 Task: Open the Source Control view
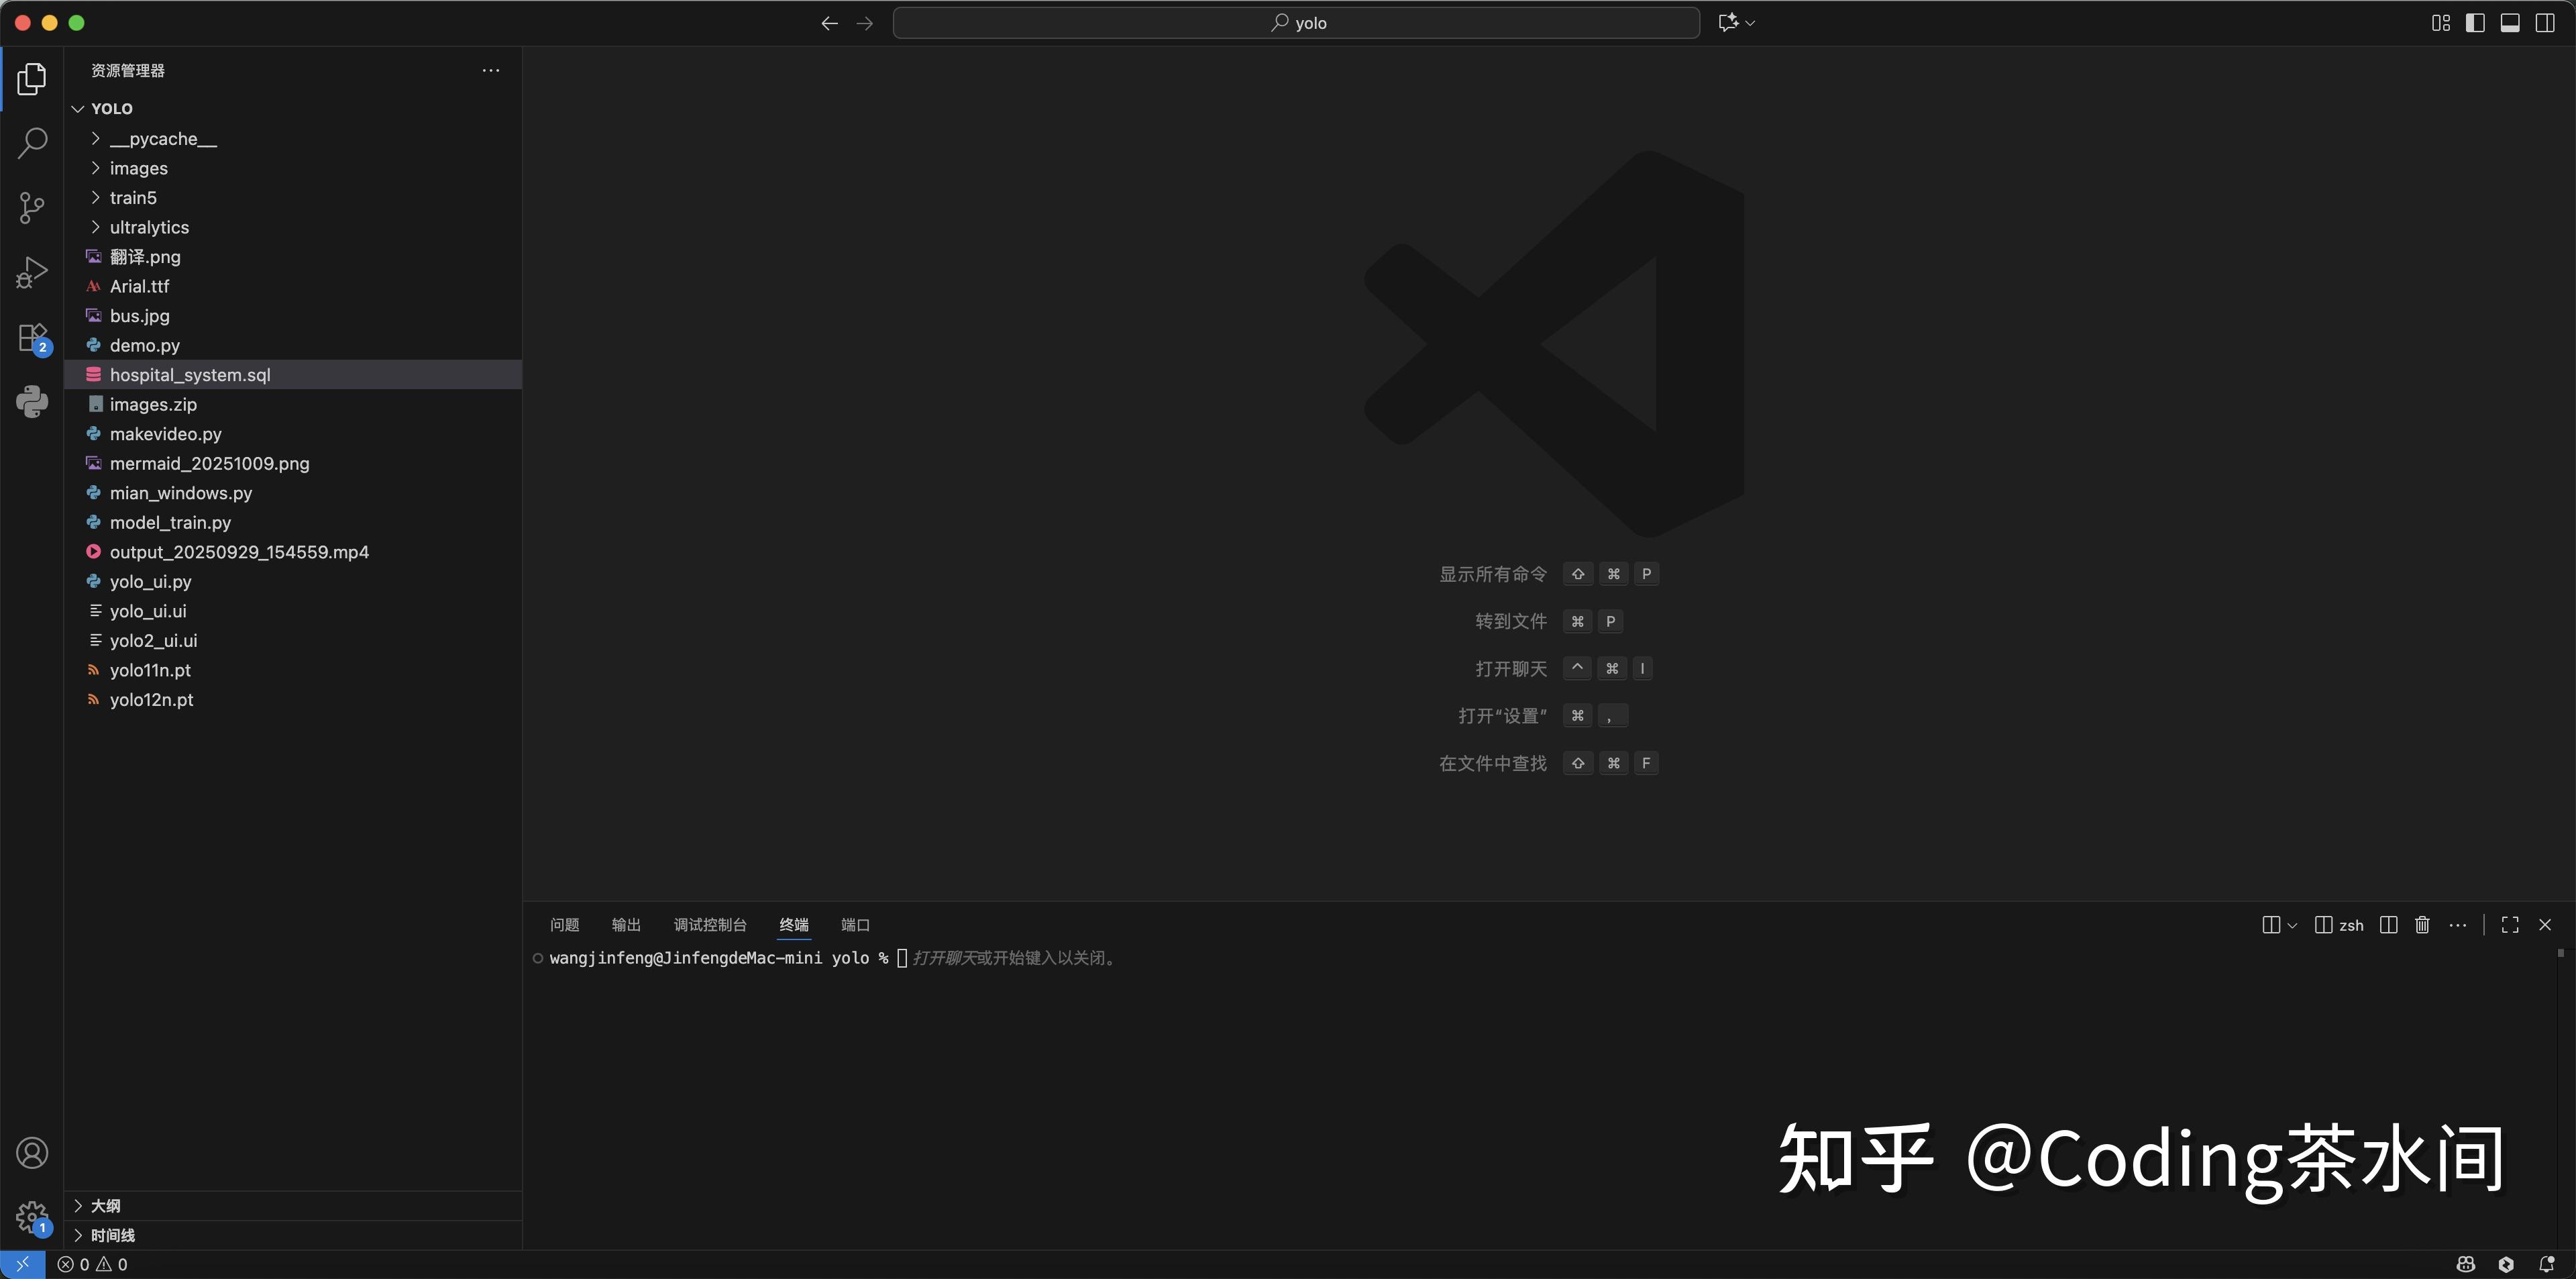click(32, 207)
